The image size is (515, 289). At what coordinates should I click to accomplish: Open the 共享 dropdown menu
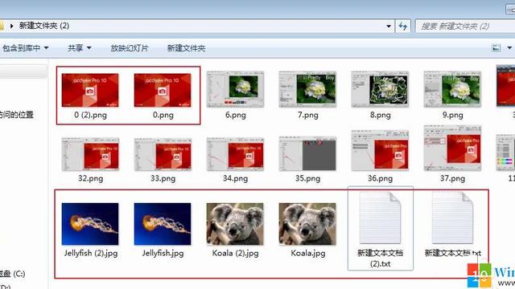click(79, 48)
